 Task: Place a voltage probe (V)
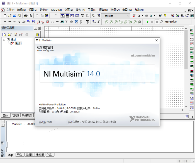(x=106, y=22)
